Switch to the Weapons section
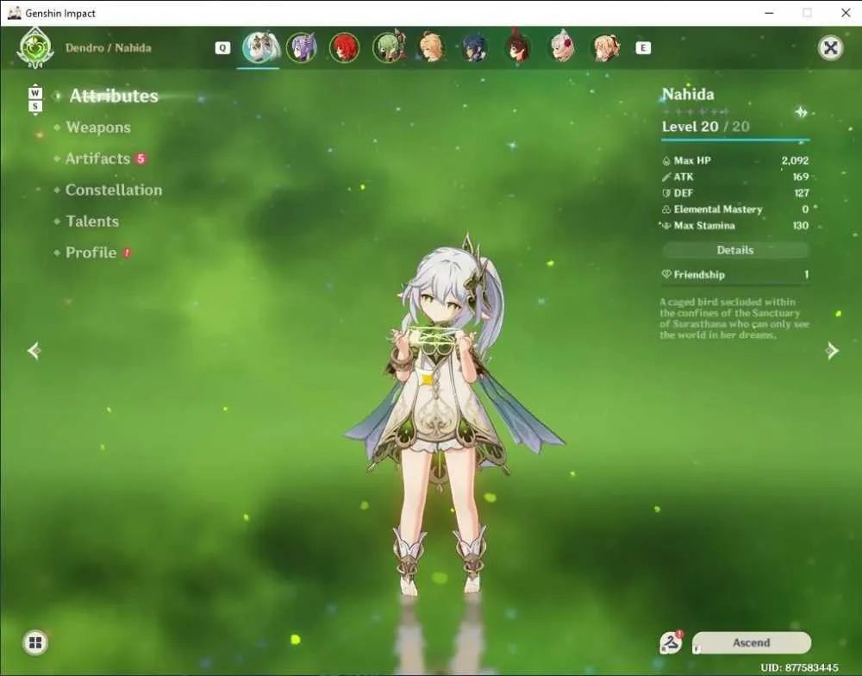This screenshot has height=676, width=862. (98, 128)
